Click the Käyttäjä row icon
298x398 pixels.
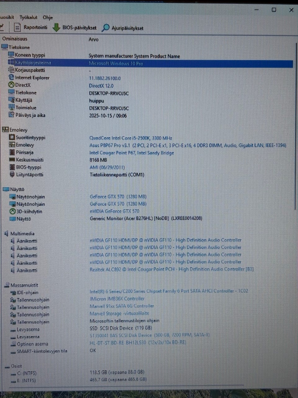pos(12,100)
